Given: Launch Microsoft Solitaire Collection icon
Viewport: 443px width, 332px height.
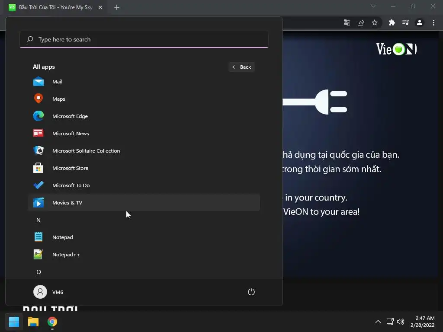Looking at the screenshot, I should tap(39, 150).
